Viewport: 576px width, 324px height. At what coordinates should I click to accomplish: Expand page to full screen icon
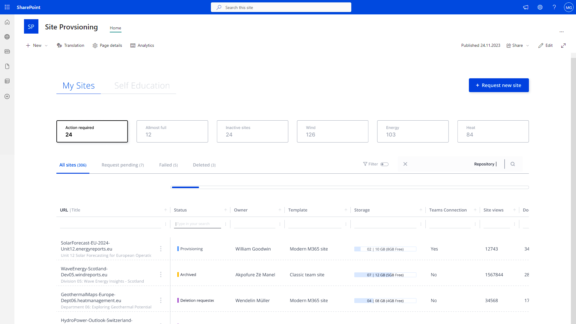pyautogui.click(x=563, y=45)
